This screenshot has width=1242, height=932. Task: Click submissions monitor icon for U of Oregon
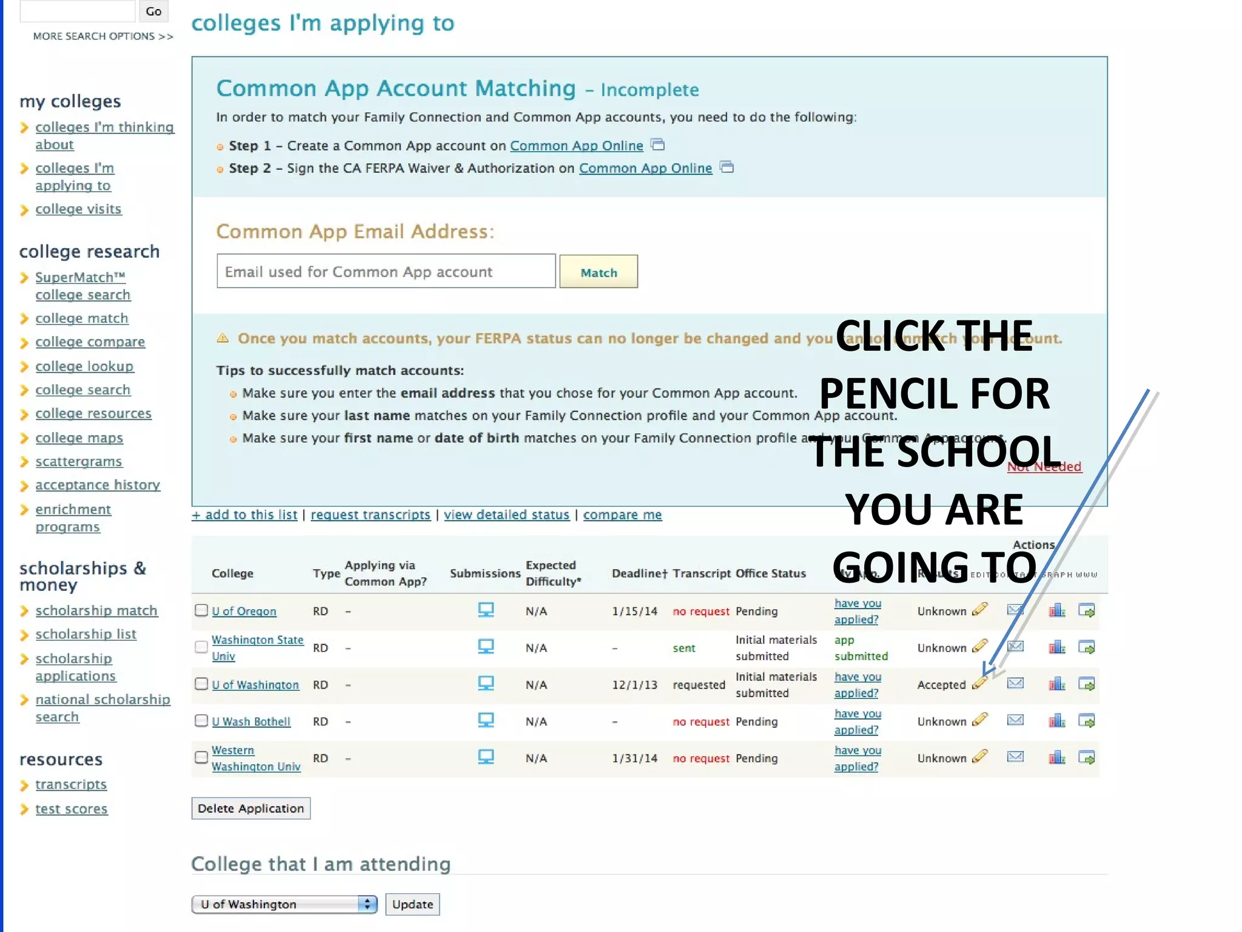pos(486,610)
